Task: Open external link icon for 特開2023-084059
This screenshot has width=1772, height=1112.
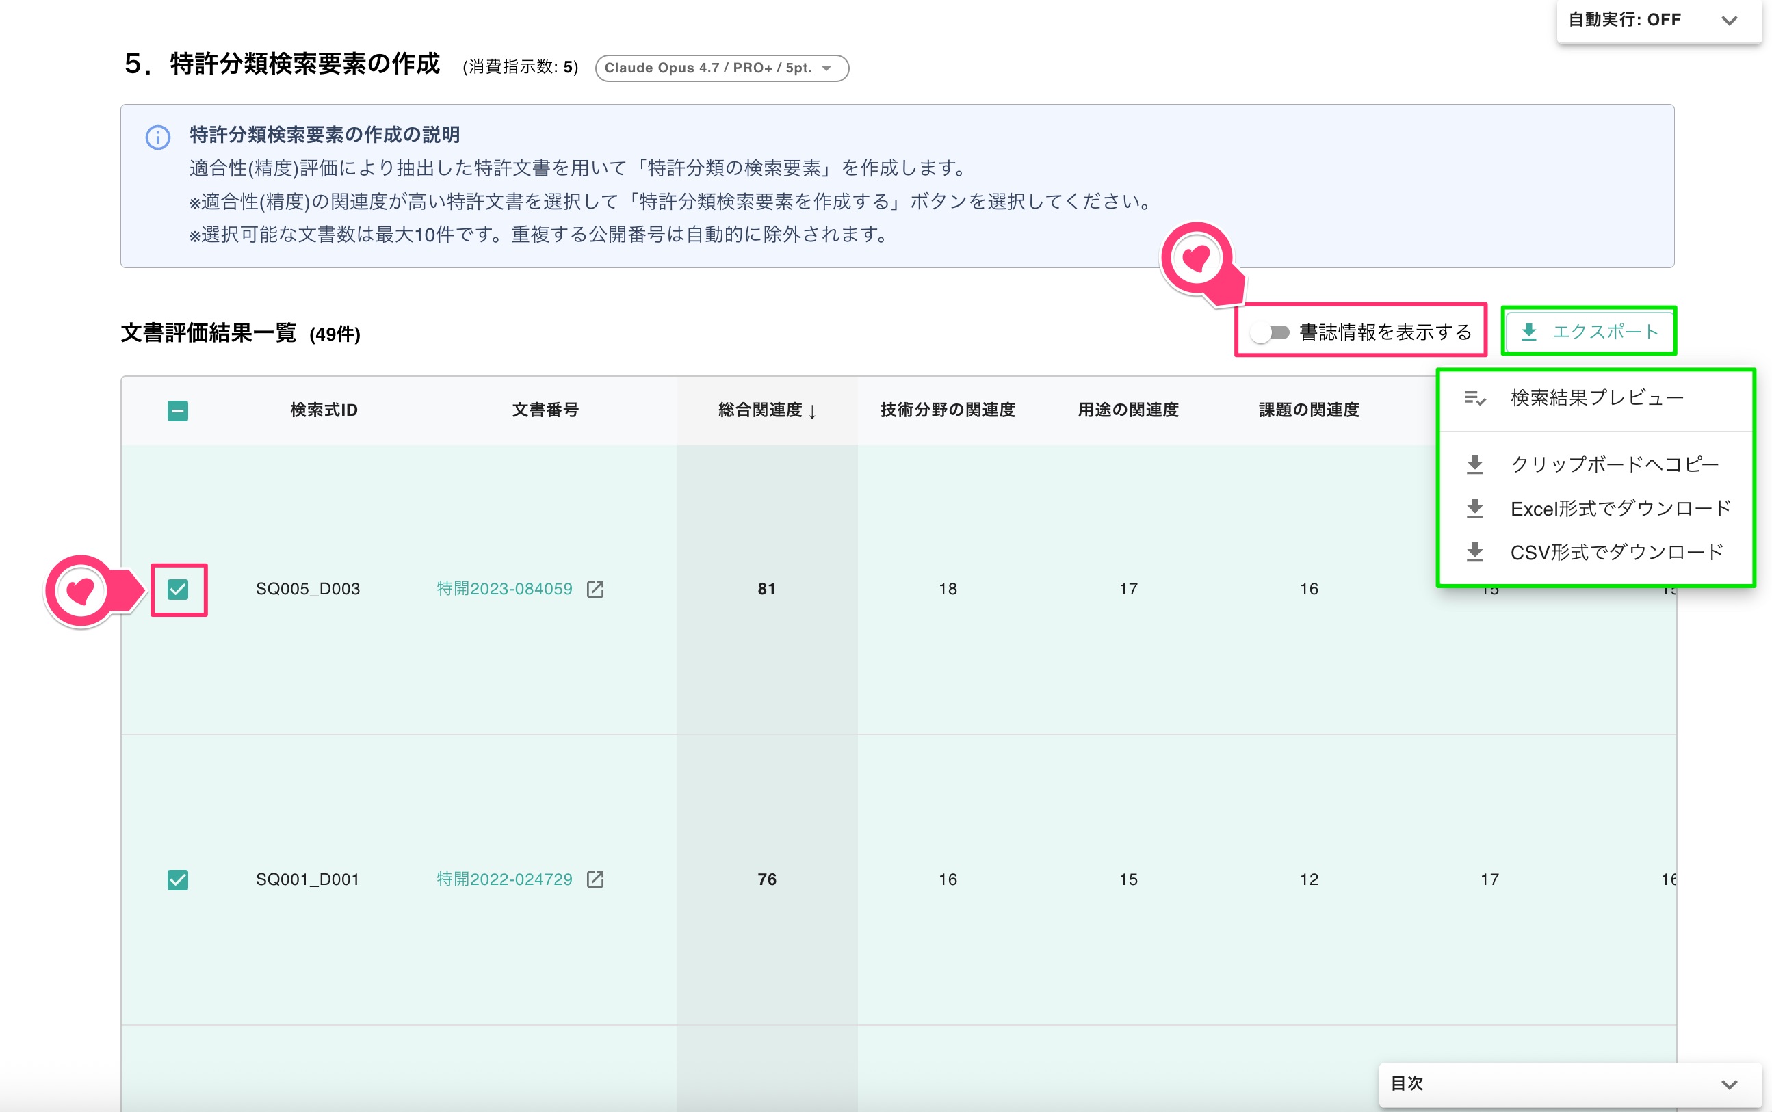Action: (x=595, y=589)
